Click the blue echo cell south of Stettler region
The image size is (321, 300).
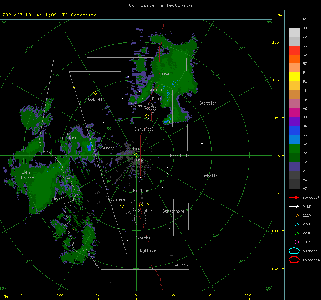(x=168, y=121)
